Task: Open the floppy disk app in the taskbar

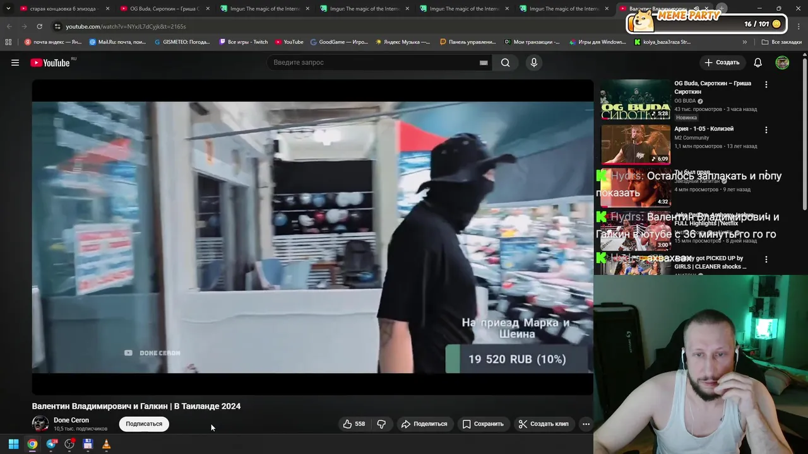Action: pyautogui.click(x=88, y=445)
